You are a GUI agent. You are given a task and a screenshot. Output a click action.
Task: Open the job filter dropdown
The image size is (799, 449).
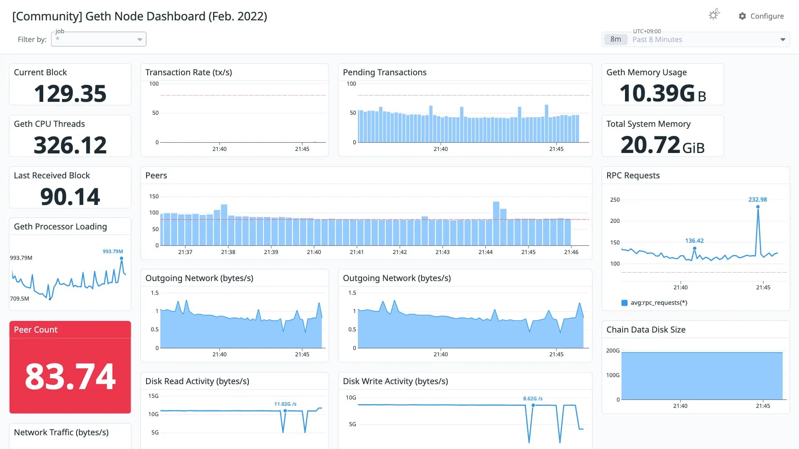(99, 39)
